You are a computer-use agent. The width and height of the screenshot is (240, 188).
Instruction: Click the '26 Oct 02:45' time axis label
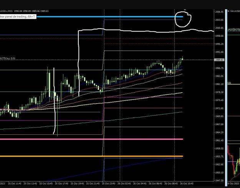(124, 183)
